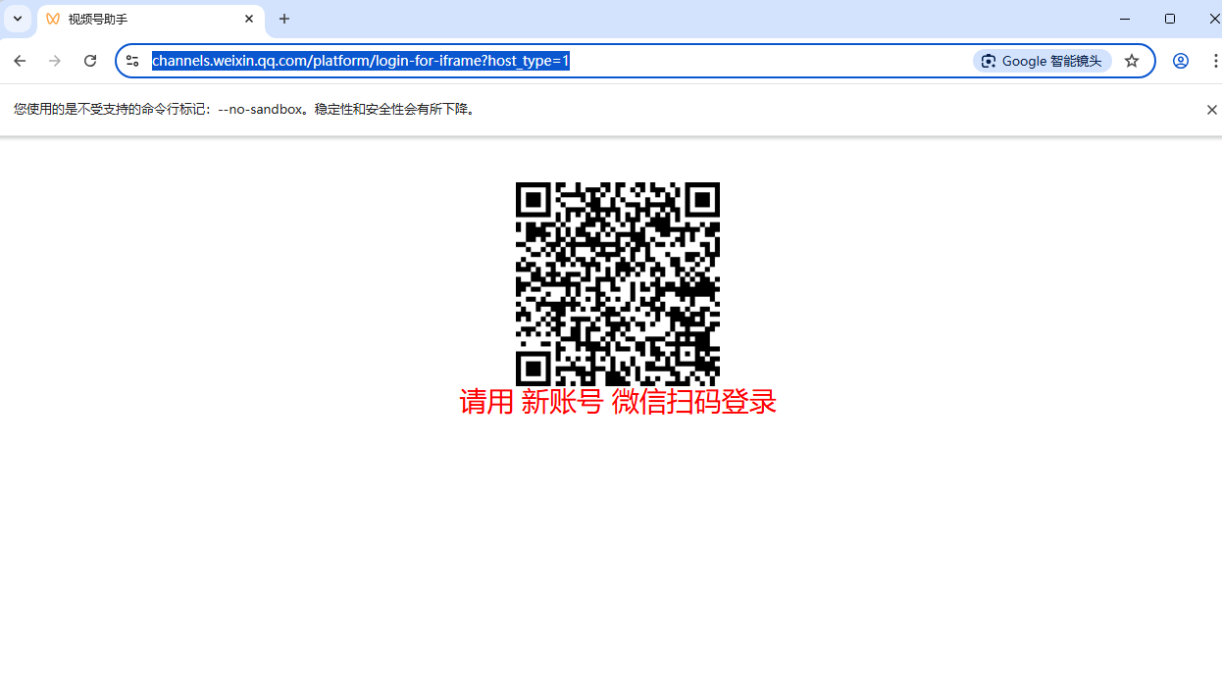1222x693 pixels.
Task: Maximize the browser window
Action: (x=1170, y=19)
